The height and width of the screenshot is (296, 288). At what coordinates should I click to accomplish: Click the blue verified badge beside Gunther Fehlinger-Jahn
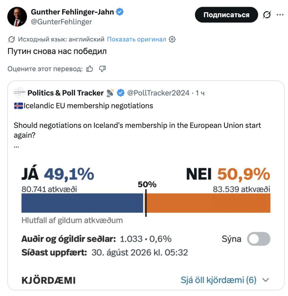tap(120, 12)
